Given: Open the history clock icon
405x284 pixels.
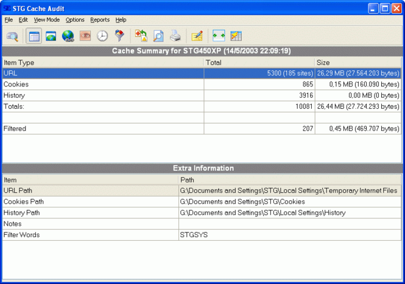Looking at the screenshot, I should (x=102, y=36).
